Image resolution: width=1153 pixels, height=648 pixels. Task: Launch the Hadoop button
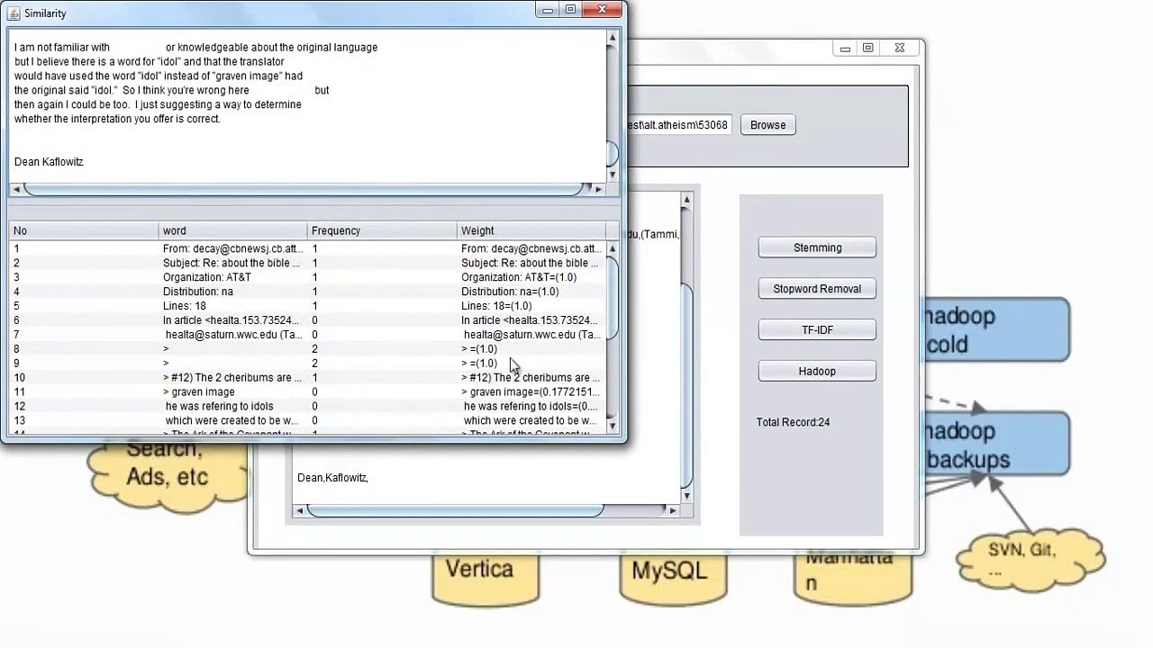click(x=817, y=372)
